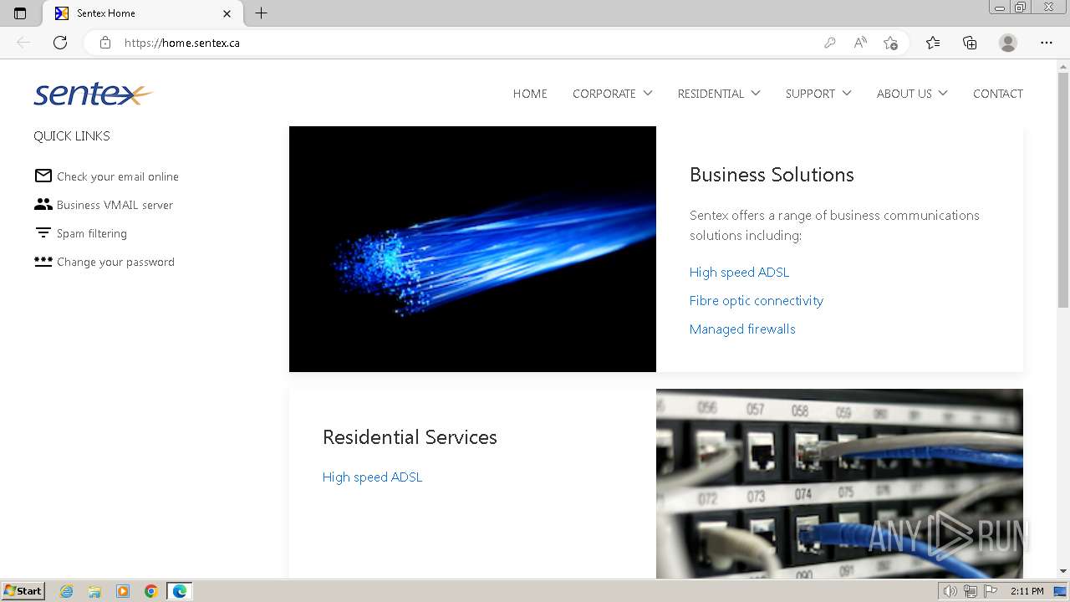Image resolution: width=1070 pixels, height=602 pixels.
Task: Follow the Residential High speed ADSL link
Action: click(x=373, y=477)
